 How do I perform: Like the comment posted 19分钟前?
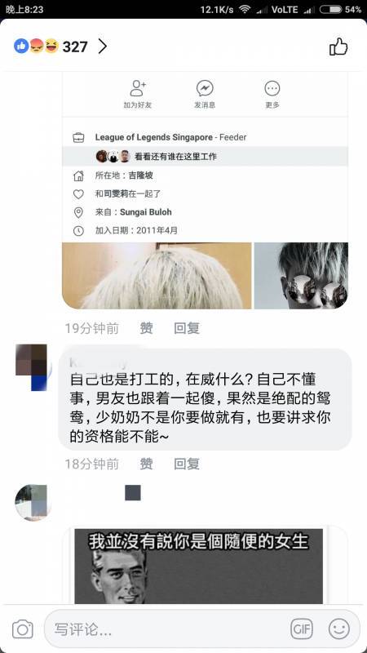click(146, 329)
